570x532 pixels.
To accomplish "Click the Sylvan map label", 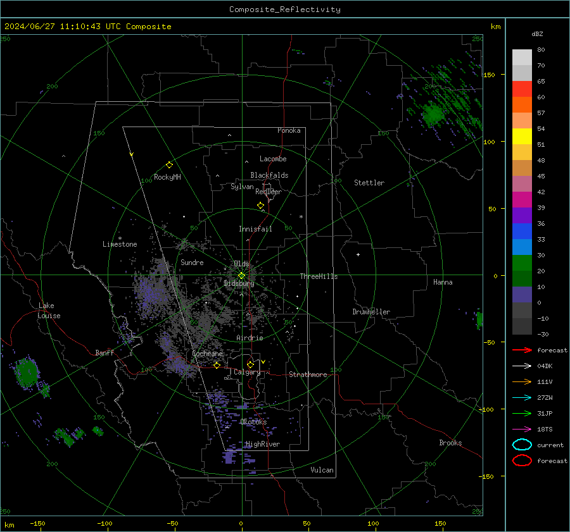I will click(242, 187).
